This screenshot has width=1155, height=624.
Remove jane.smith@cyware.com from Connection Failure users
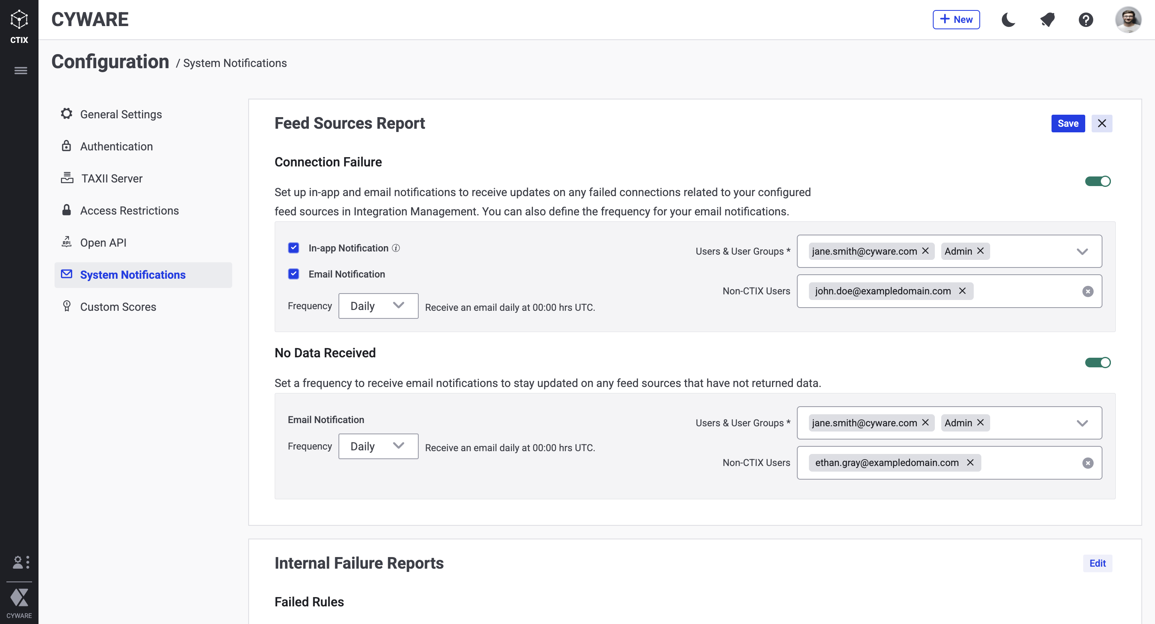point(926,251)
